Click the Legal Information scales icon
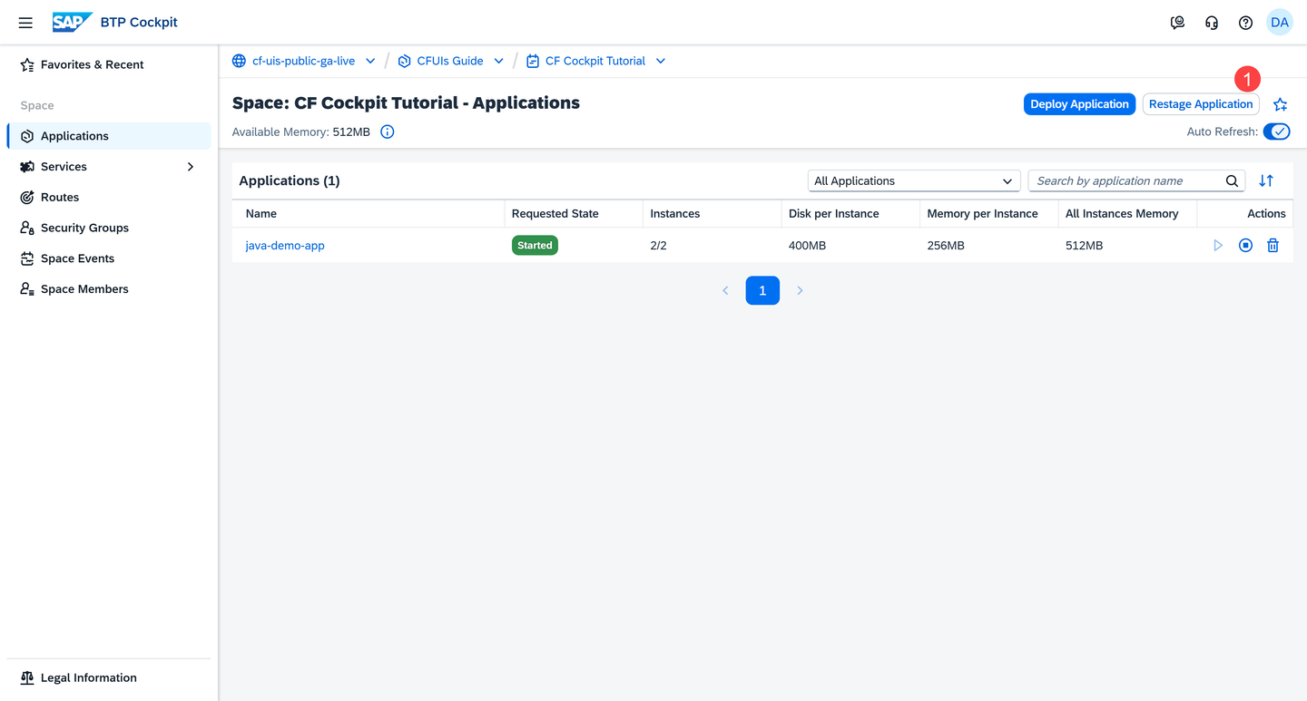Image resolution: width=1307 pixels, height=701 pixels. coord(27,677)
